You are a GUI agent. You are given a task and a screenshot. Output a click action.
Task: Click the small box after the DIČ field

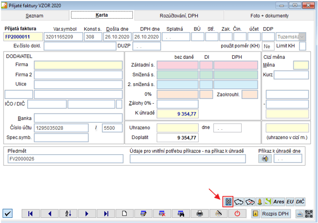pyautogui.click(x=119, y=104)
